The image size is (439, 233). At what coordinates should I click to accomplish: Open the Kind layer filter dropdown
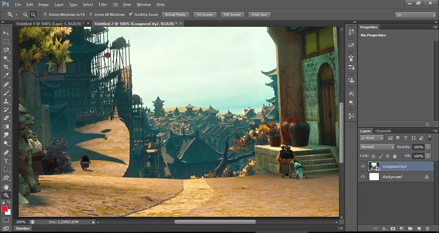pos(372,138)
